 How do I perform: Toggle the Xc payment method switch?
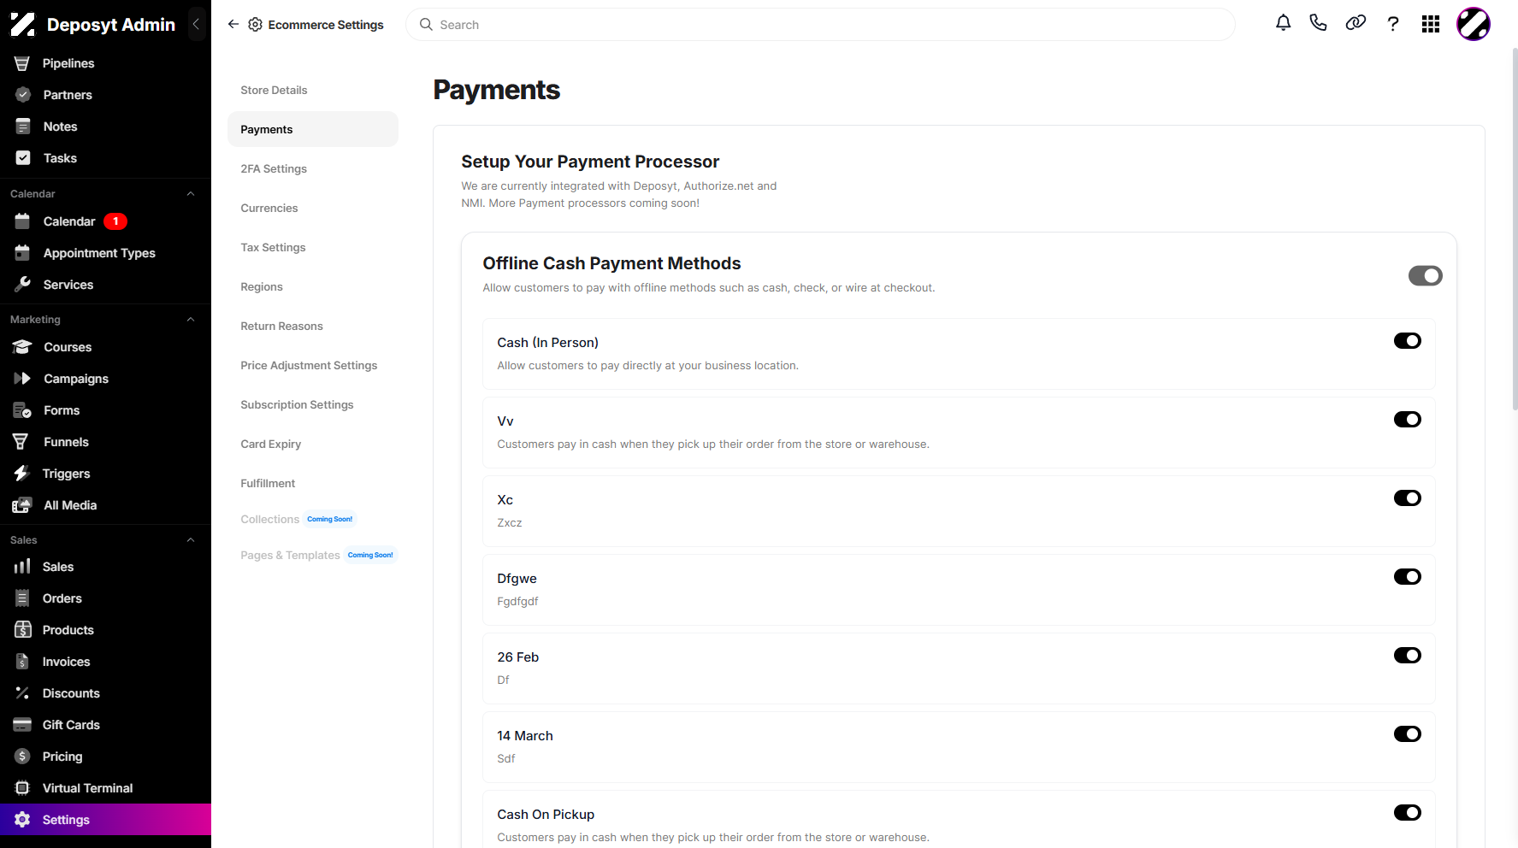pos(1408,498)
